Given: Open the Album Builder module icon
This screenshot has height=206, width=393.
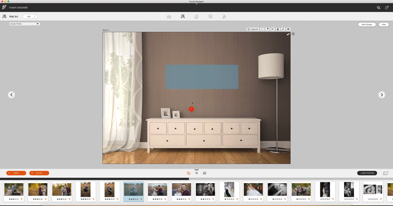Looking at the screenshot, I should coord(169,16).
